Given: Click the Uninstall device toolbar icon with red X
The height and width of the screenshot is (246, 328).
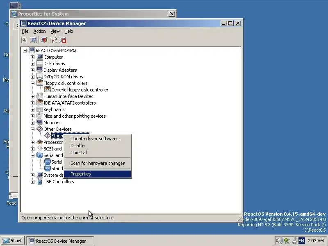Looking at the screenshot, I should click(63, 40).
